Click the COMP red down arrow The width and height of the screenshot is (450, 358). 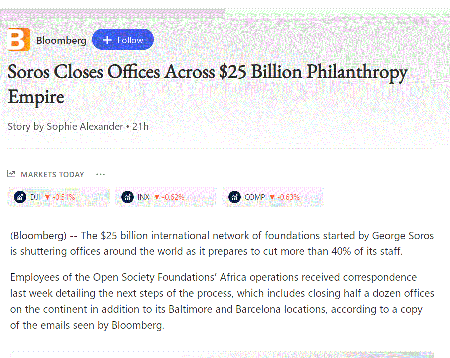point(272,197)
